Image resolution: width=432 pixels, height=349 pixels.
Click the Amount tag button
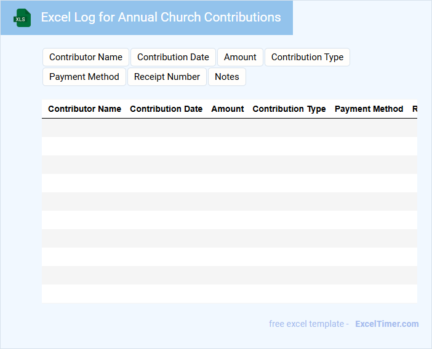(240, 57)
